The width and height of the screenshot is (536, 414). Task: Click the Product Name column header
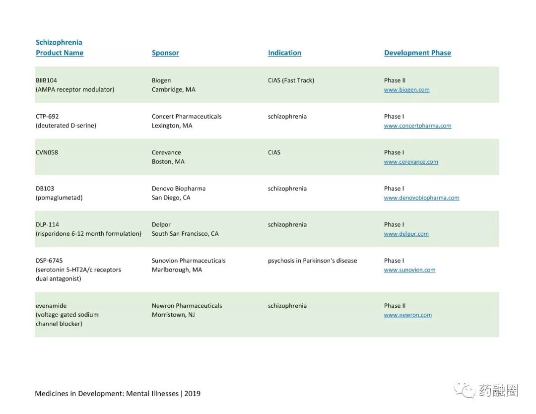[60, 53]
